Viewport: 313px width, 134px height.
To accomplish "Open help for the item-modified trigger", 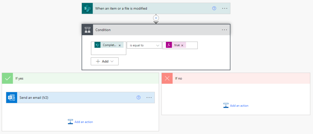I will (x=214, y=8).
